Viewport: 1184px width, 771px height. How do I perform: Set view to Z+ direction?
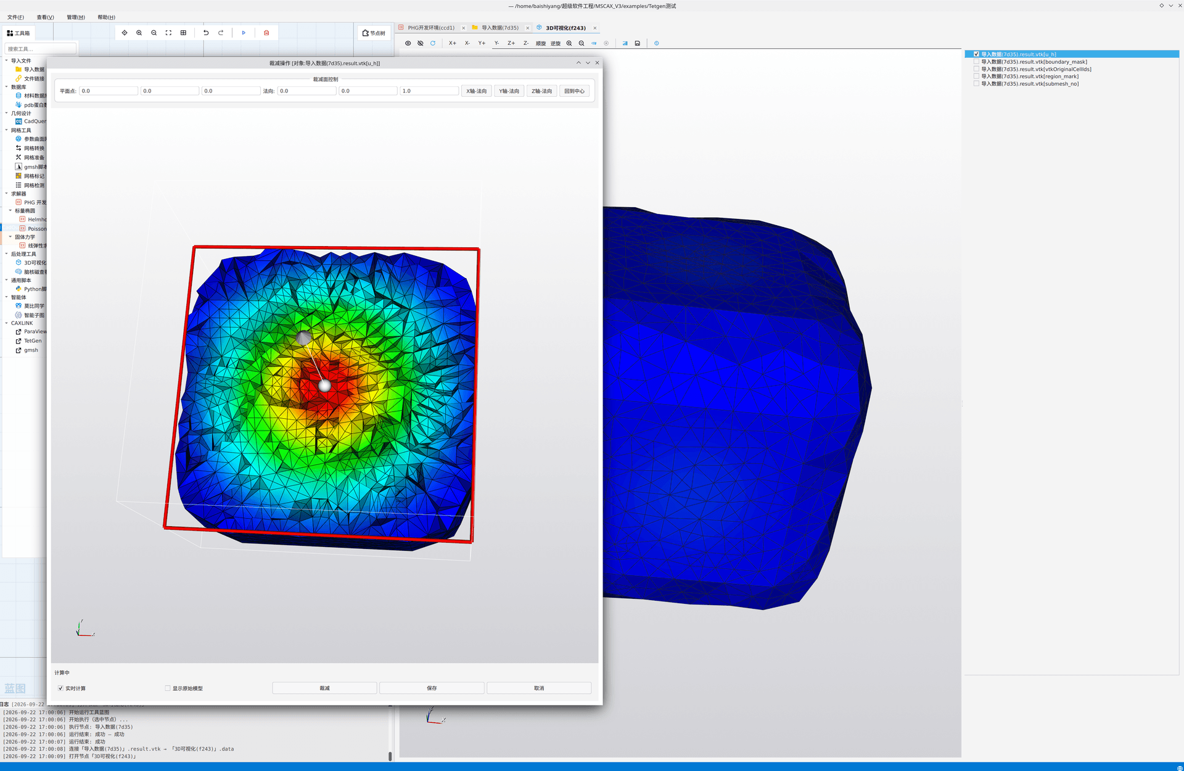pyautogui.click(x=511, y=43)
